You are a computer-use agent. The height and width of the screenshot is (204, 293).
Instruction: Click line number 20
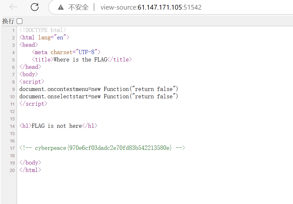click(12, 170)
